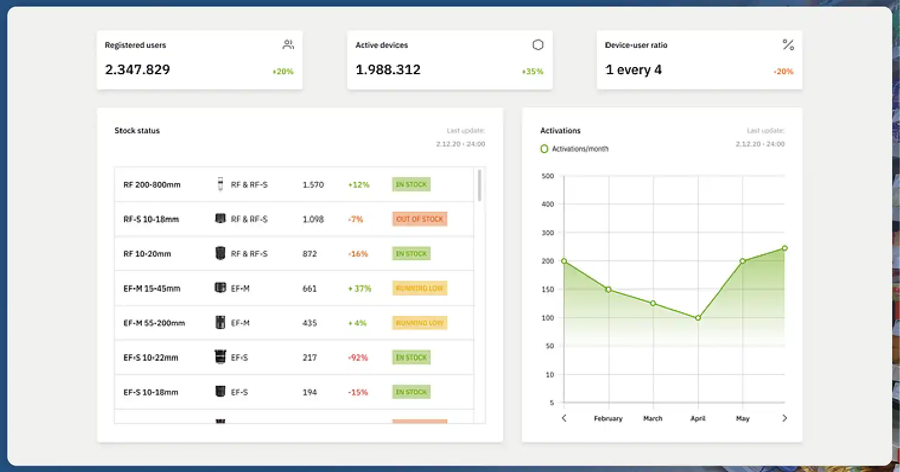Click the 435 quantity value
Viewport: 900px width, 472px height.
tap(310, 323)
